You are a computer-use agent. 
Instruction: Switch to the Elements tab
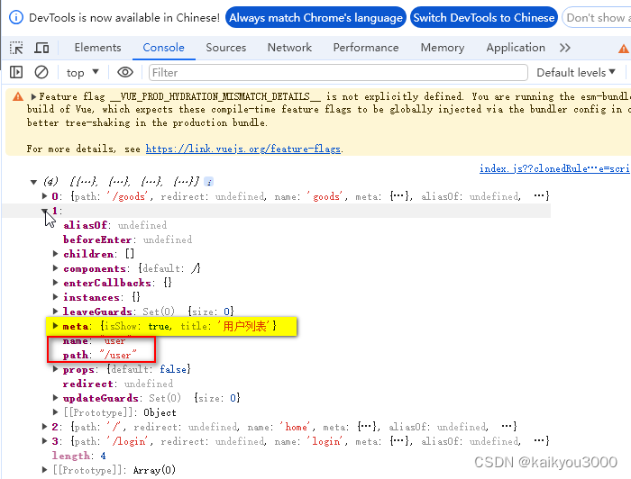(x=97, y=48)
